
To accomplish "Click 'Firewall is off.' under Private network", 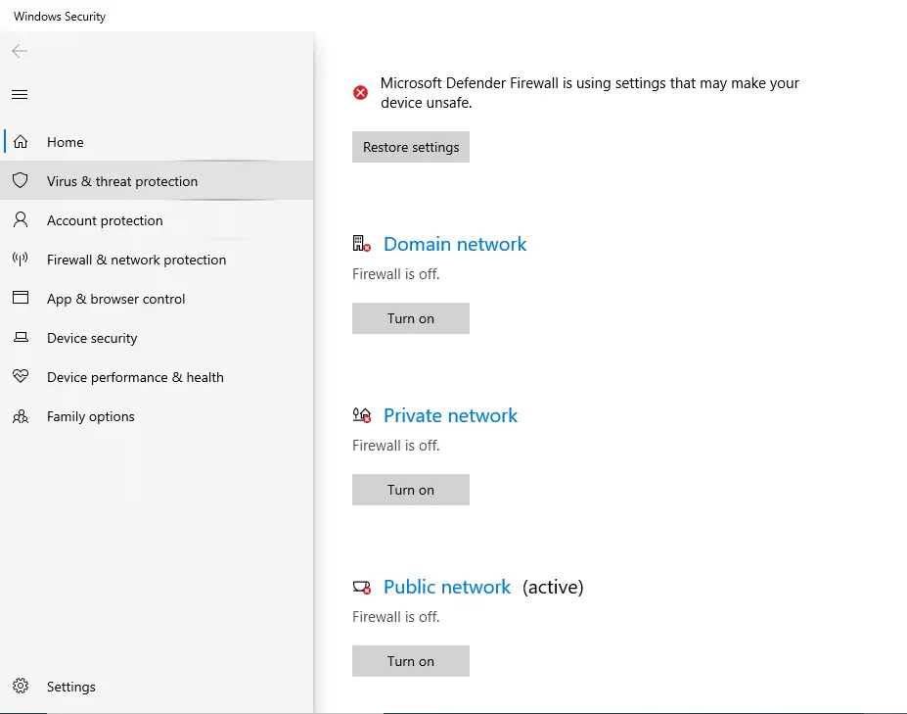I will (x=395, y=446).
